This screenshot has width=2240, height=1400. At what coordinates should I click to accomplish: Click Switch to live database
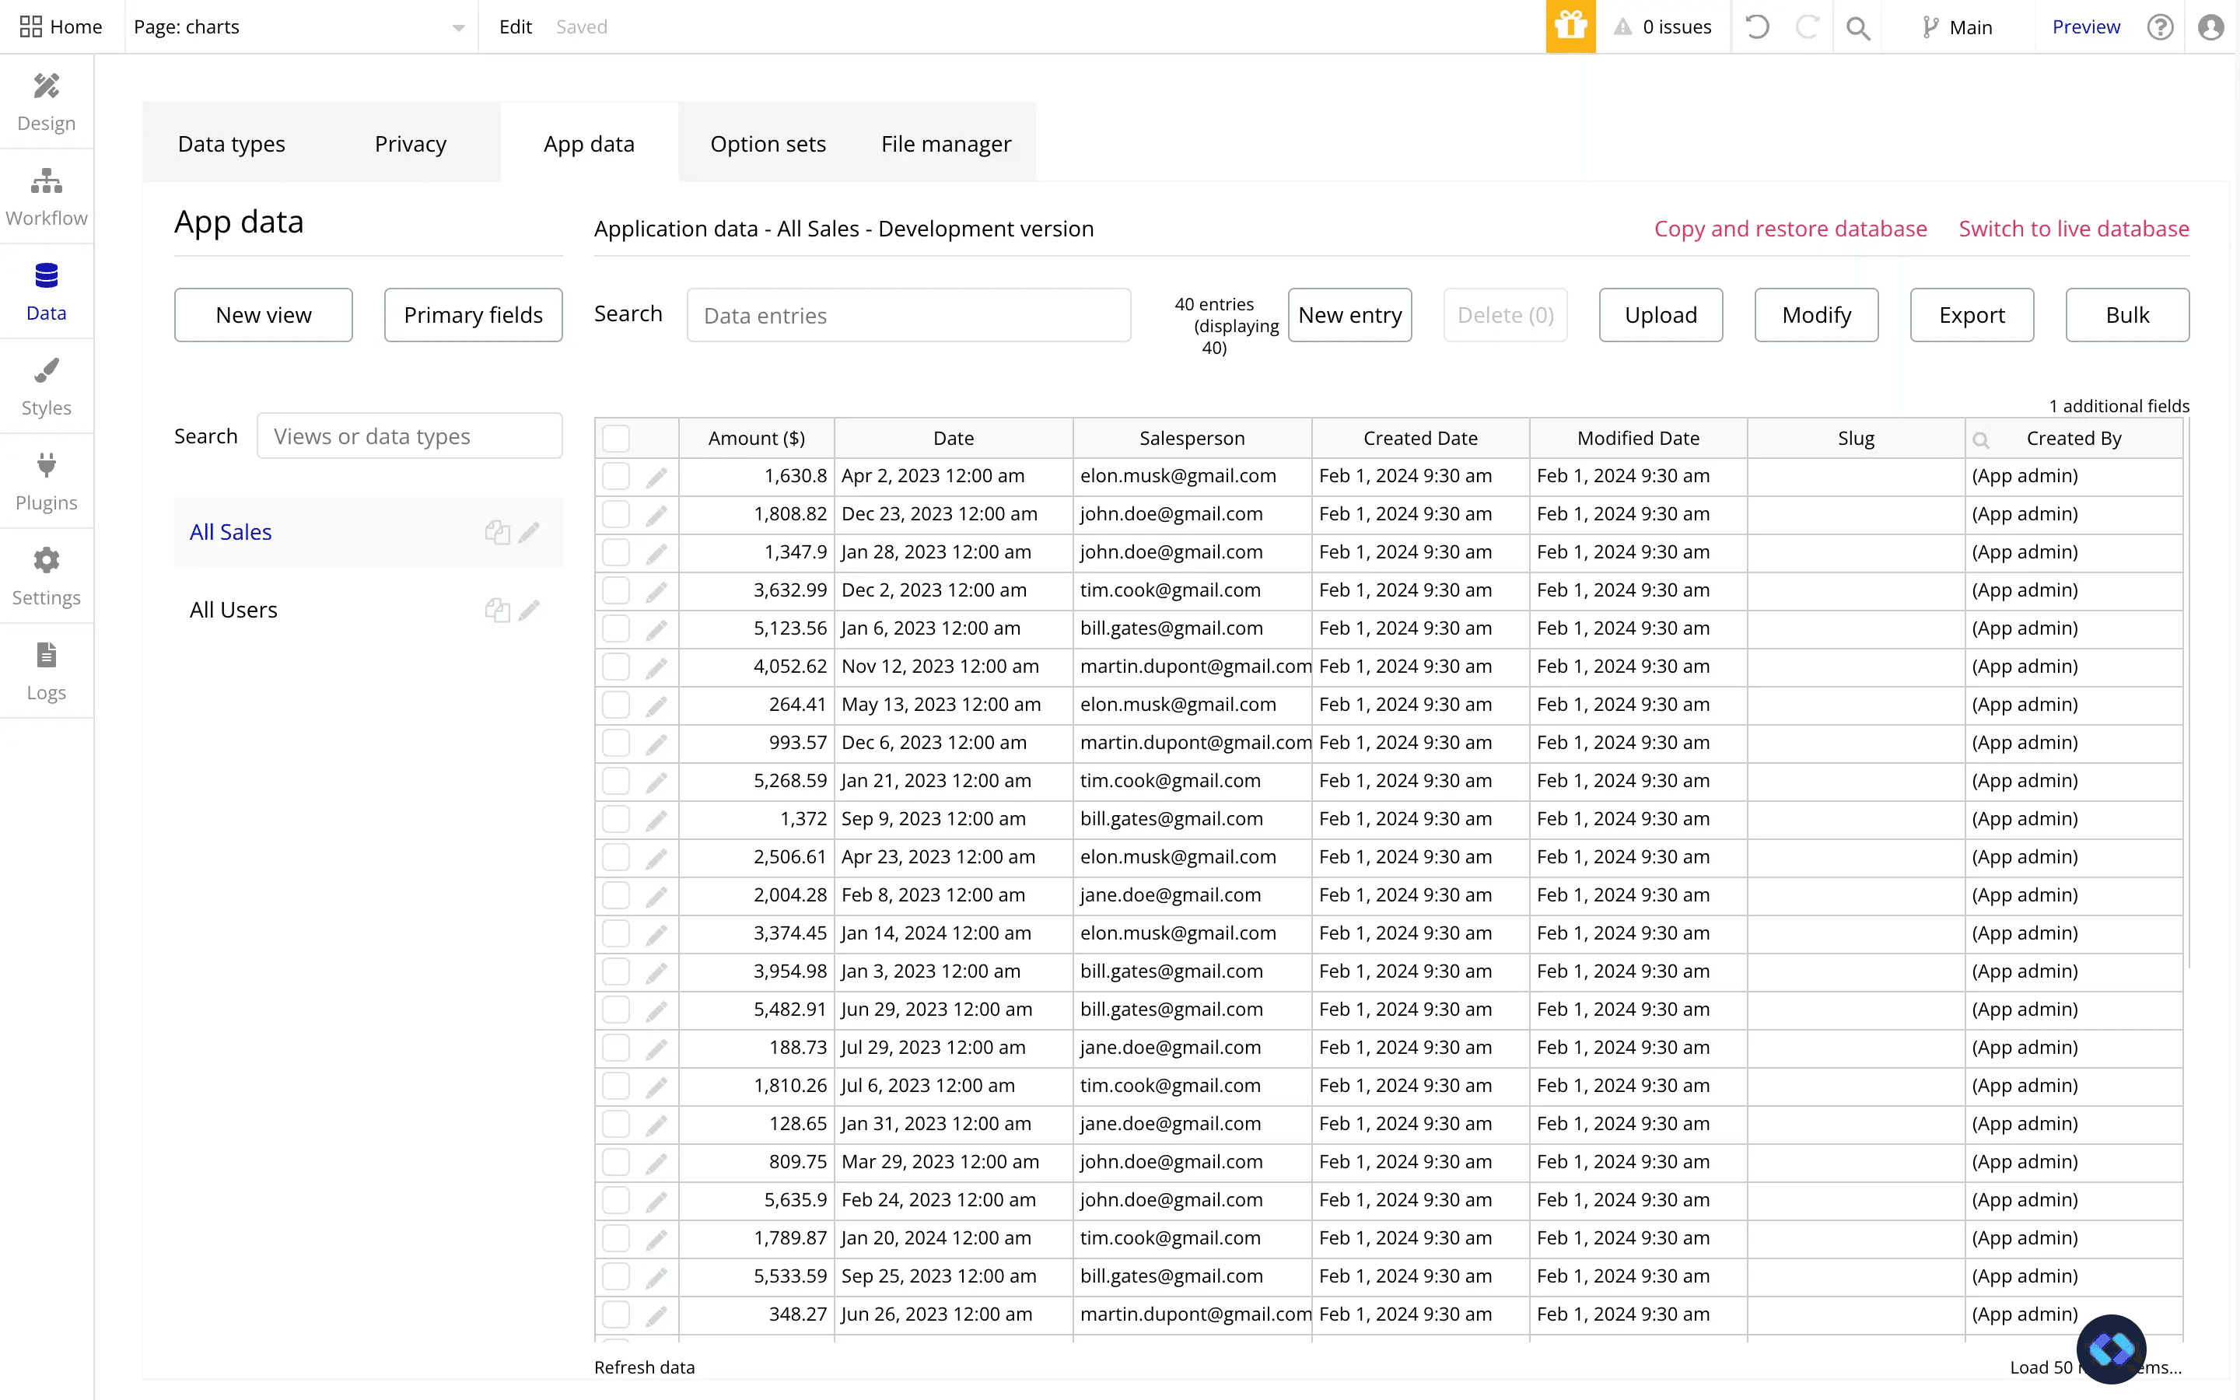click(x=2074, y=229)
